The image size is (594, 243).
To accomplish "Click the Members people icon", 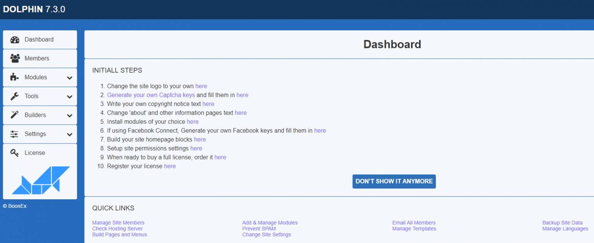I will click(x=15, y=58).
